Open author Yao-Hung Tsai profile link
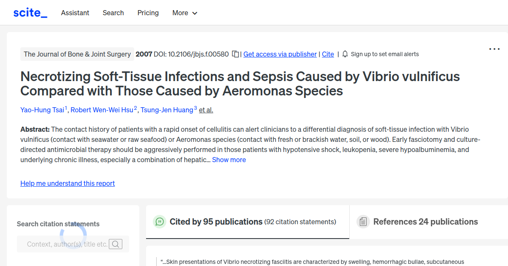 click(42, 110)
